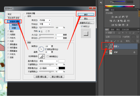Open the 样式 bevel style dropdown
This screenshot has width=140, height=96.
[x=45, y=20]
